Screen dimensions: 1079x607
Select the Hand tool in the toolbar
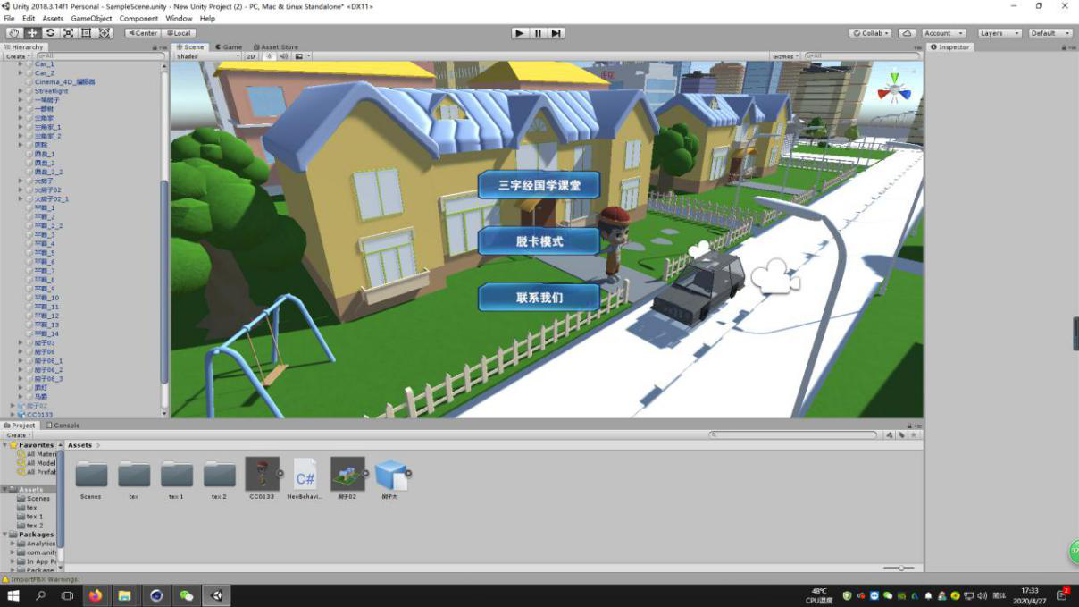[x=13, y=33]
